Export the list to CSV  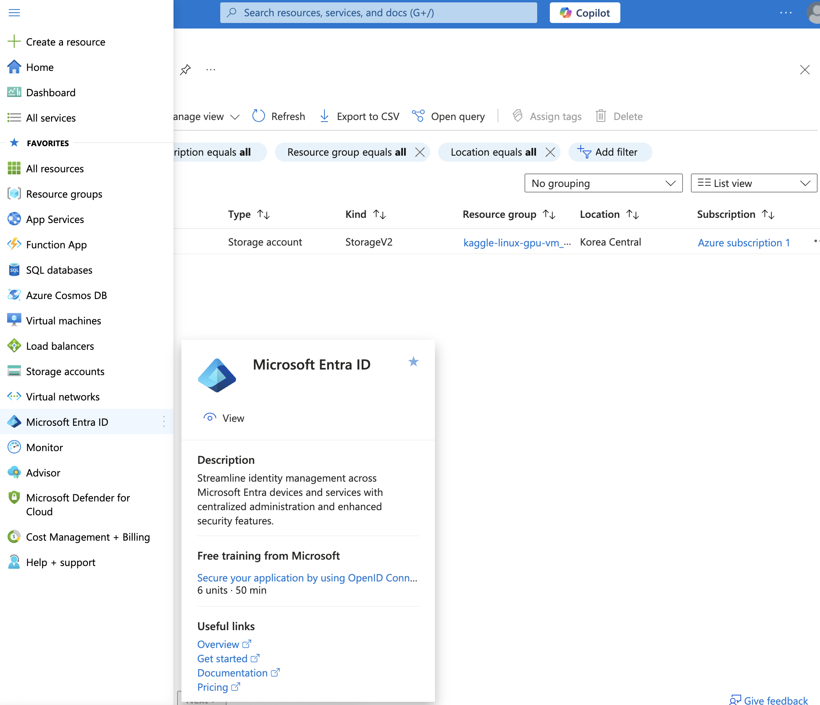(x=359, y=116)
